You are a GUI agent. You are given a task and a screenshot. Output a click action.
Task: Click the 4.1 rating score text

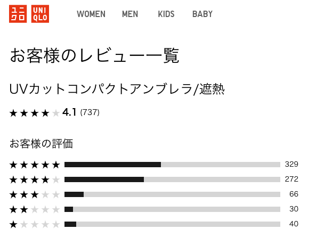pyautogui.click(x=69, y=112)
